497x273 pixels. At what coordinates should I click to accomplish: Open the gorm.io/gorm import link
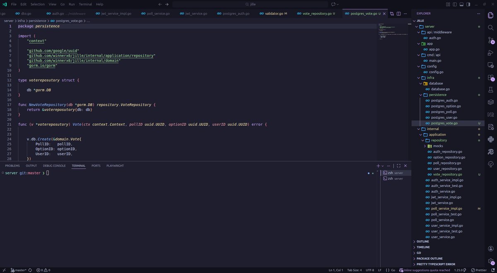click(x=42, y=65)
